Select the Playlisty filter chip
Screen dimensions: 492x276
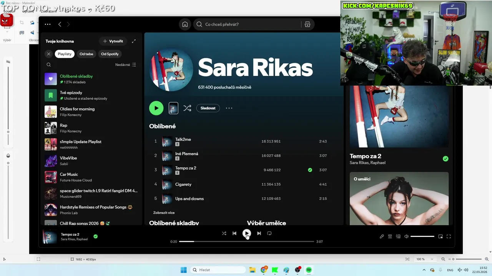(x=65, y=54)
